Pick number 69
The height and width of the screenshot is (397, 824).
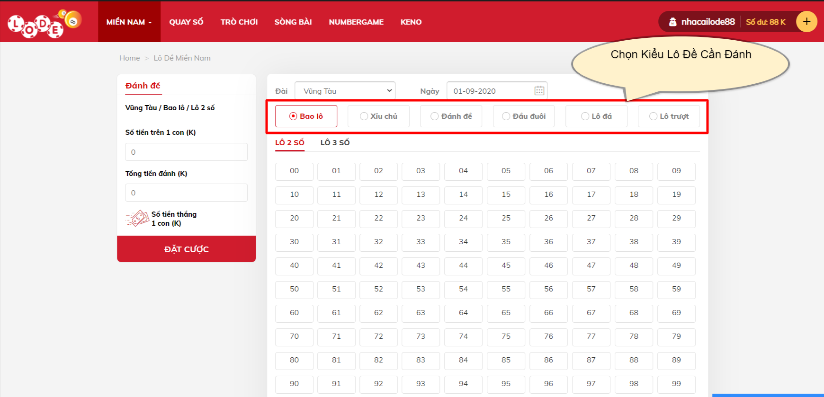coord(676,313)
